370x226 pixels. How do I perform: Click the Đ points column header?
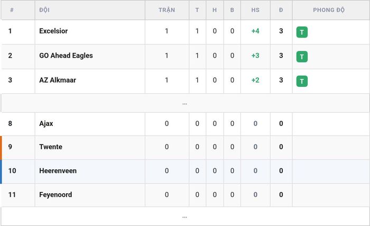coord(281,10)
